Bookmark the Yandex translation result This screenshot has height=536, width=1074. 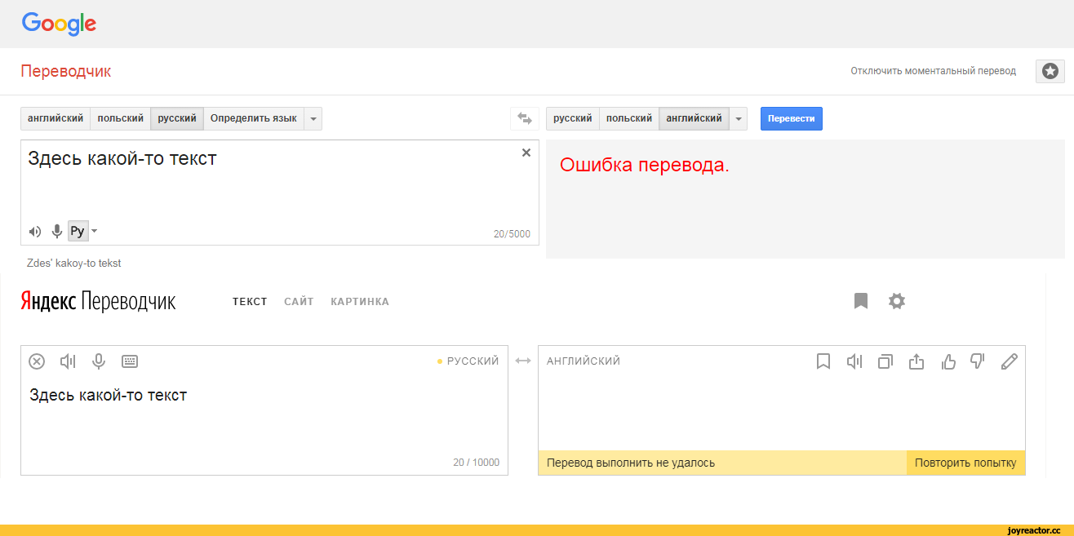(823, 361)
